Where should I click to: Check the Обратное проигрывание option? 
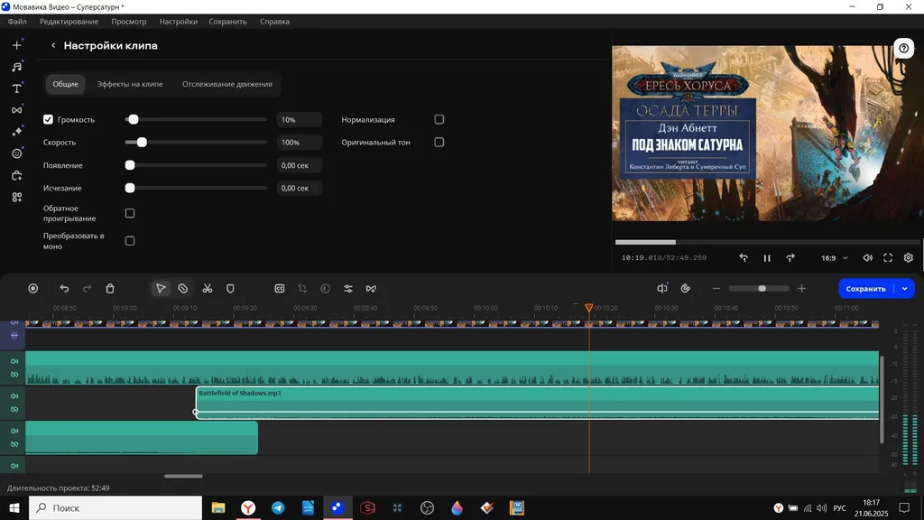130,213
